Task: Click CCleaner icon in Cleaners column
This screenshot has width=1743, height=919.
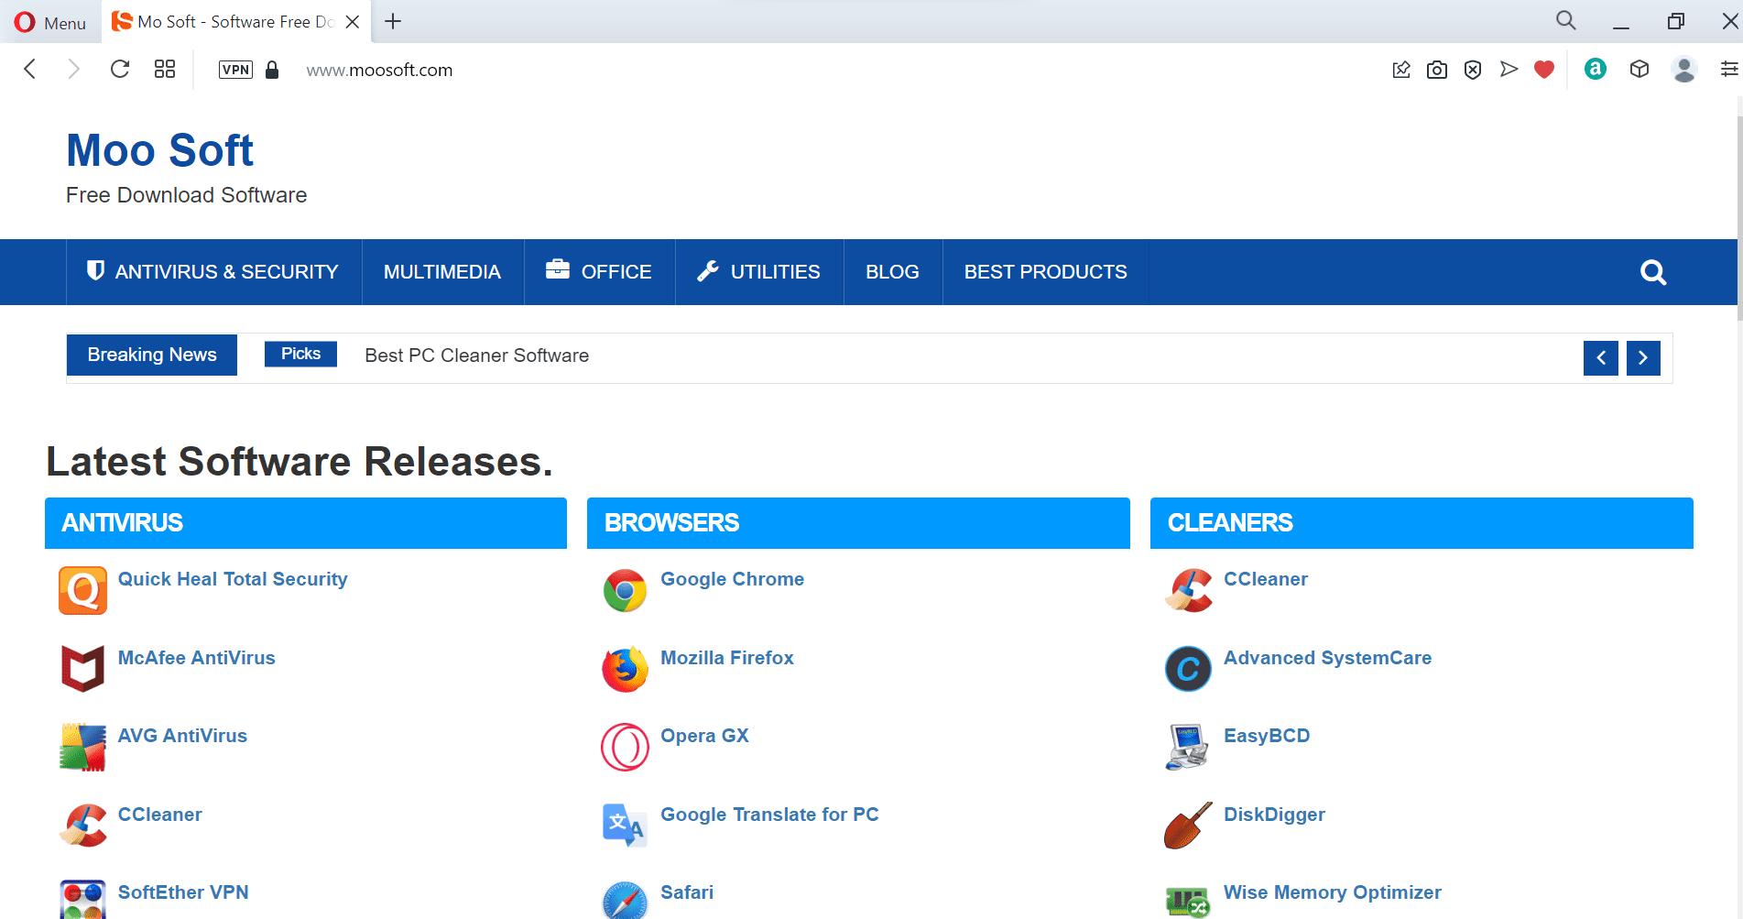Action: (1188, 591)
